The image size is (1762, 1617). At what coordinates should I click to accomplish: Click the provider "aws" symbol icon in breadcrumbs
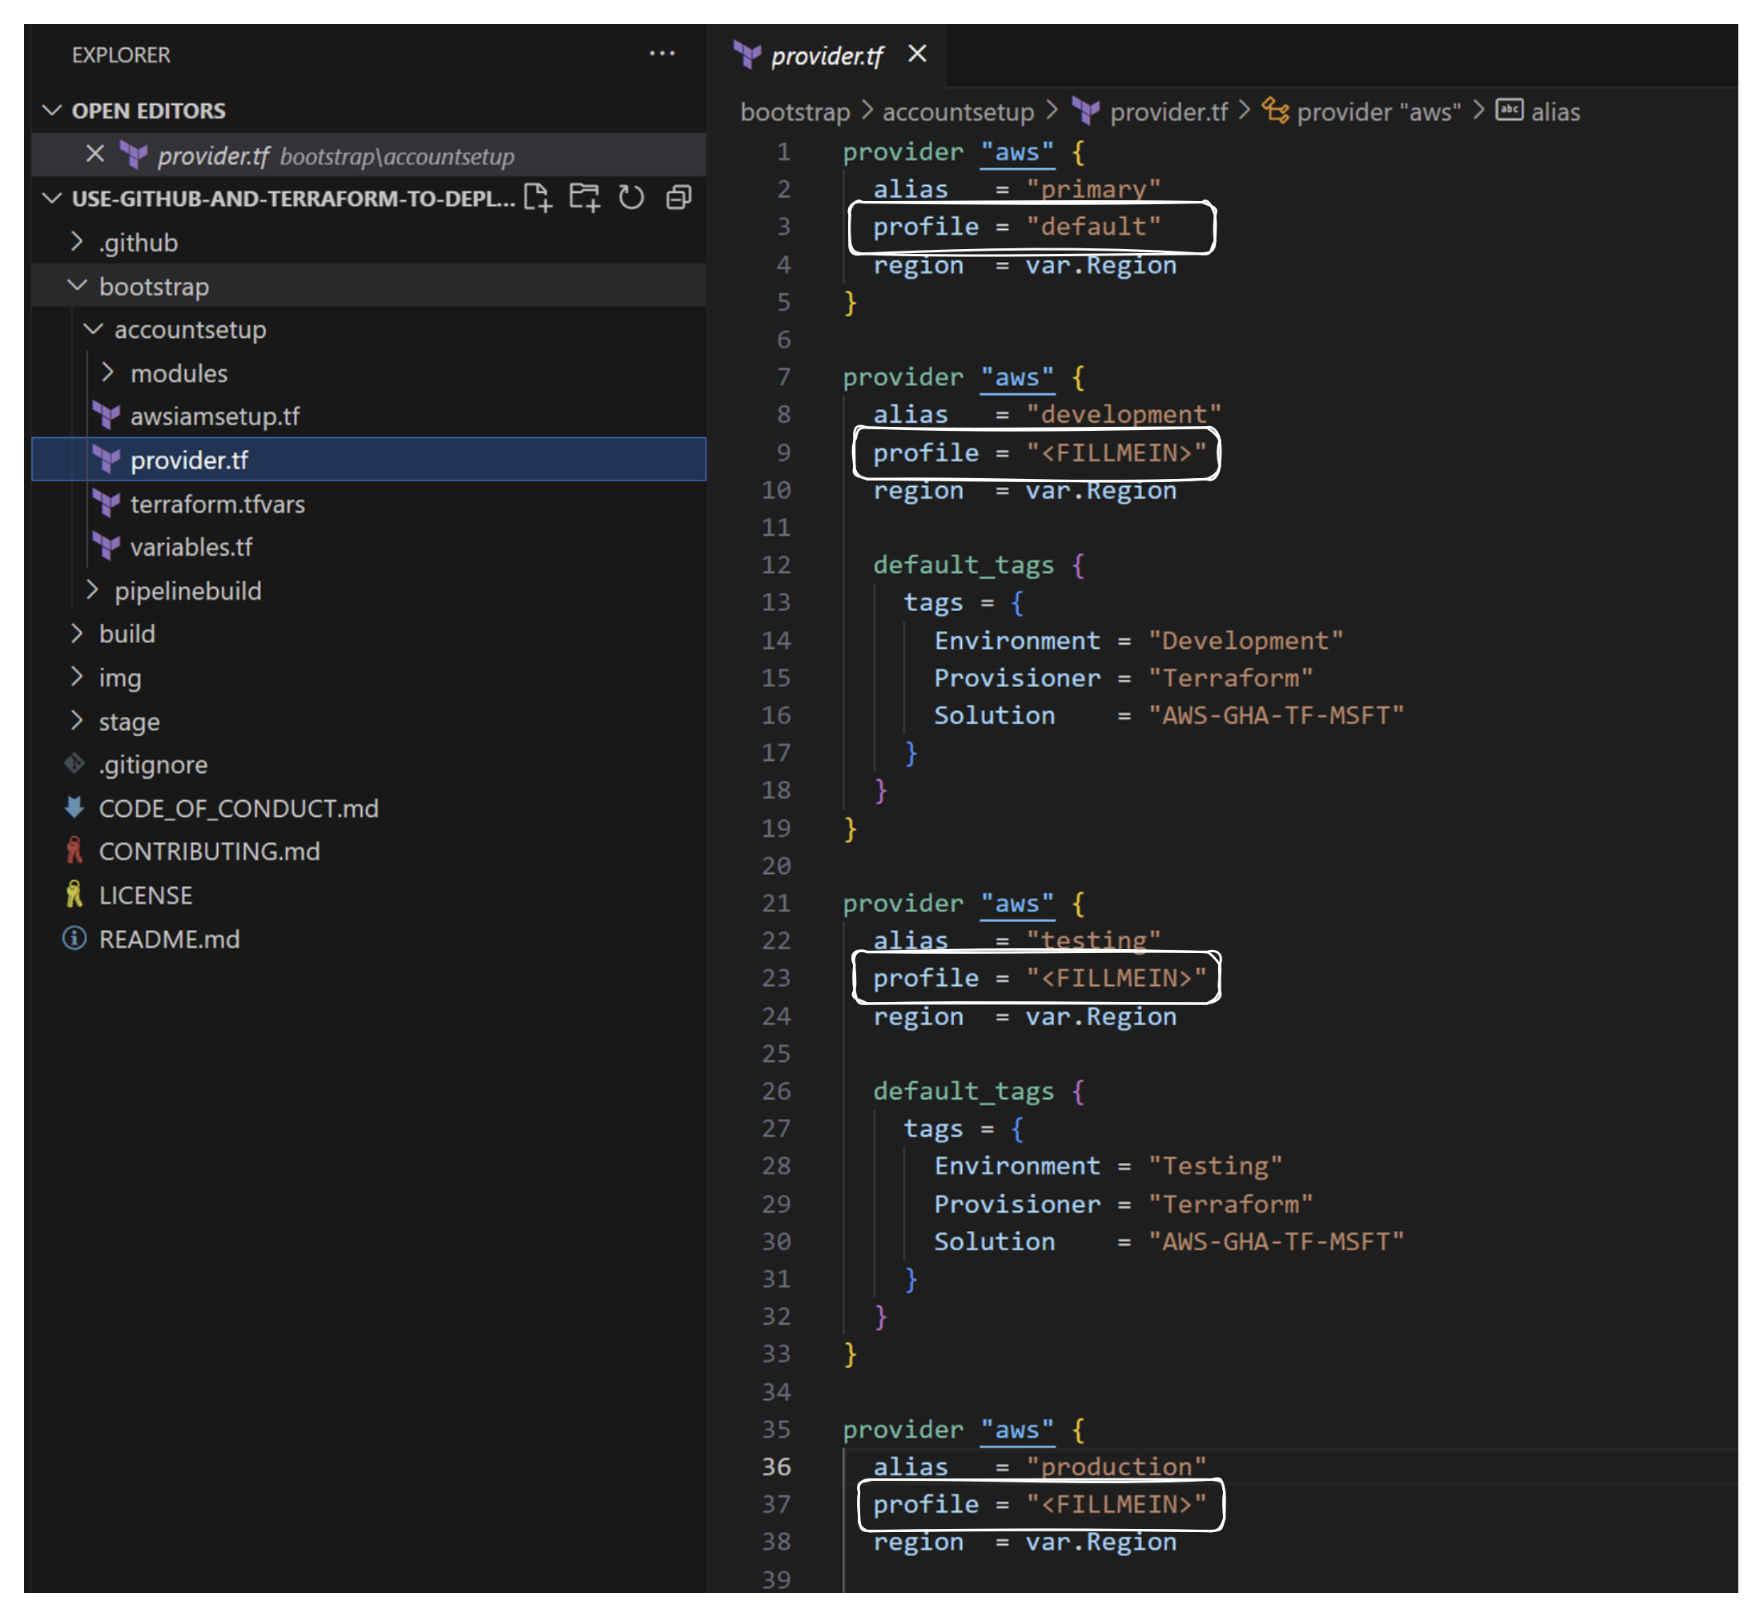pos(1275,111)
